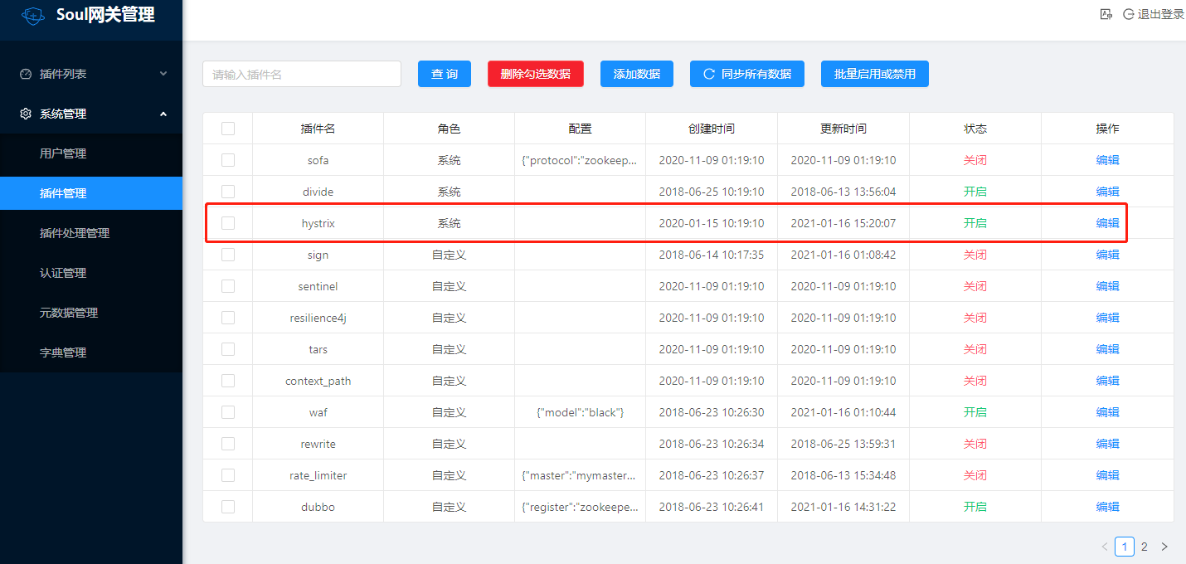Check the checkbox for the hystrix row

[x=228, y=222]
